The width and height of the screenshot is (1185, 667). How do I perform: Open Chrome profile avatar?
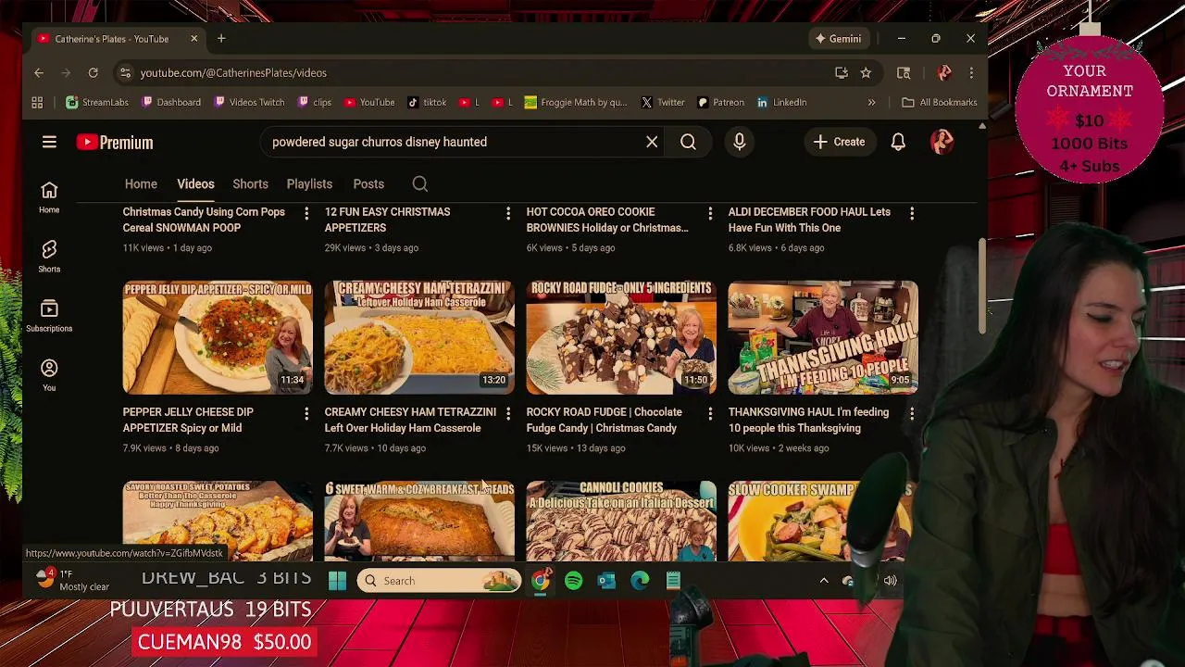943,72
